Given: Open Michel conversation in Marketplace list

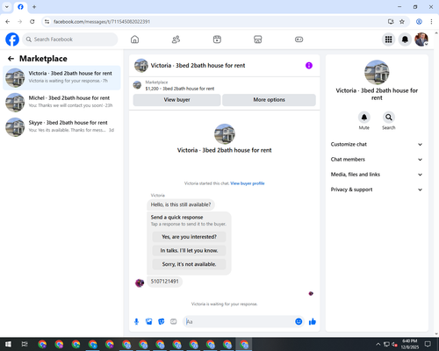Looking at the screenshot, I should click(x=61, y=103).
